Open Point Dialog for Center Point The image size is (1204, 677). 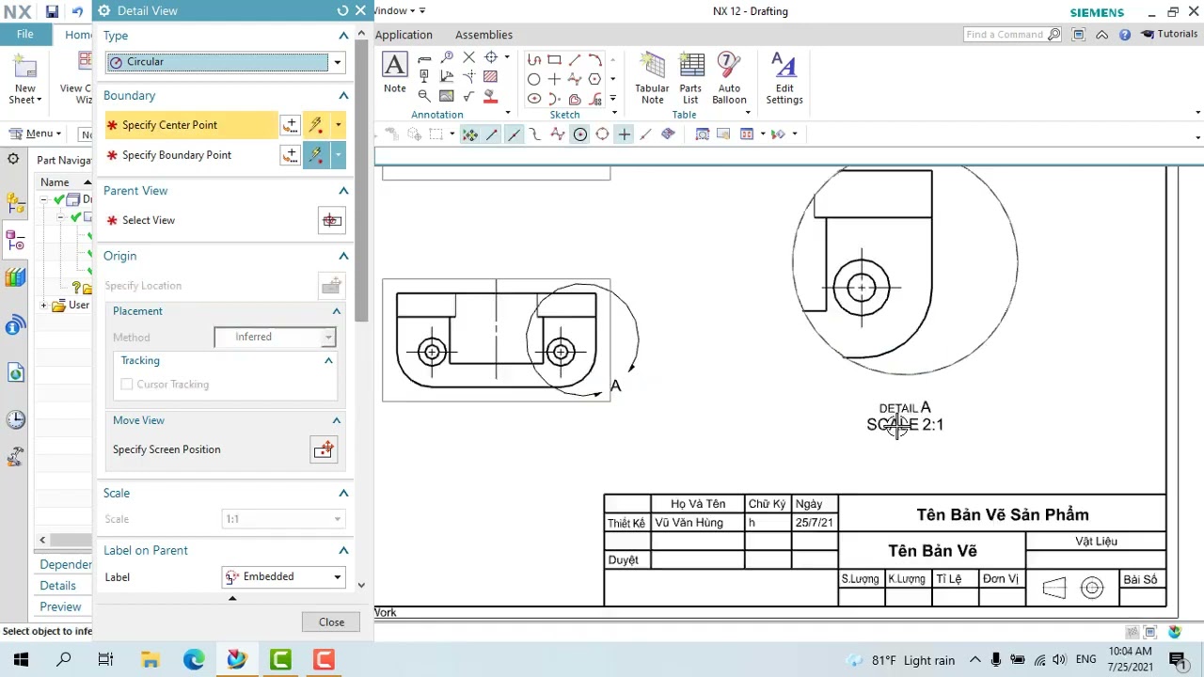[290, 125]
